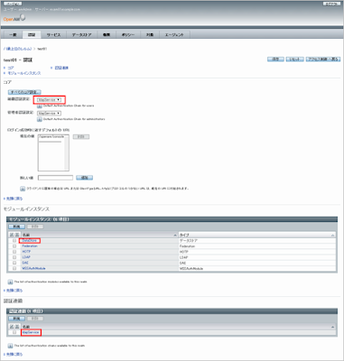This screenshot has width=344, height=361.
Task: Open the administrator authentication ldapService dropdown
Action: pyautogui.click(x=49, y=113)
